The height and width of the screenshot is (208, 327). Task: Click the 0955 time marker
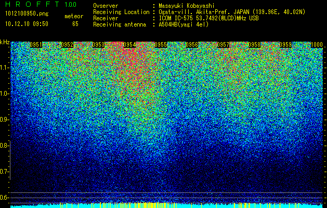coord(161,45)
